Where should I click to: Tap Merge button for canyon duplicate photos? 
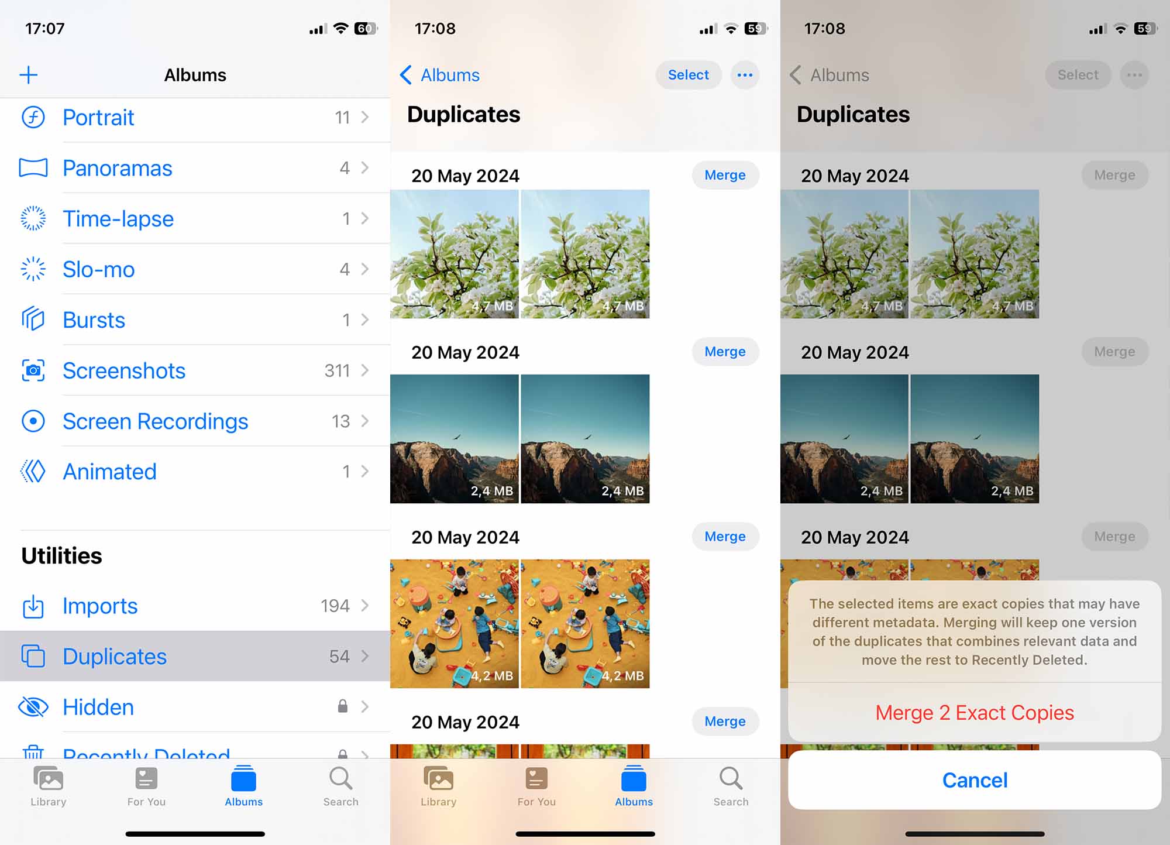pos(725,352)
